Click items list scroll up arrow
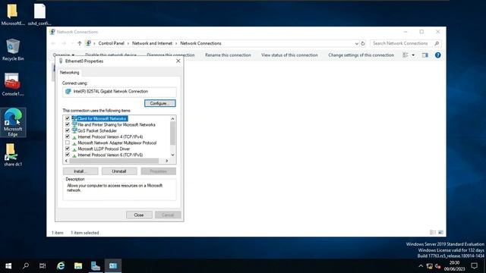 [x=172, y=118]
